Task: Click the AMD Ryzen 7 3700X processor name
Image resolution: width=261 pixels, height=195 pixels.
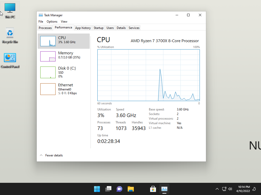Action: click(x=165, y=41)
